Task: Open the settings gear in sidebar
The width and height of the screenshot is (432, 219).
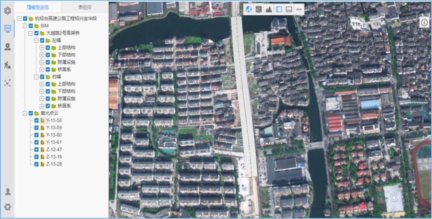Action: pos(7,207)
